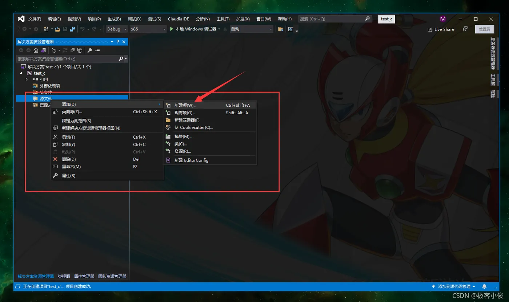The height and width of the screenshot is (302, 509).
Task: Select 属性(R) in the context menu
Action: pyautogui.click(x=107, y=176)
